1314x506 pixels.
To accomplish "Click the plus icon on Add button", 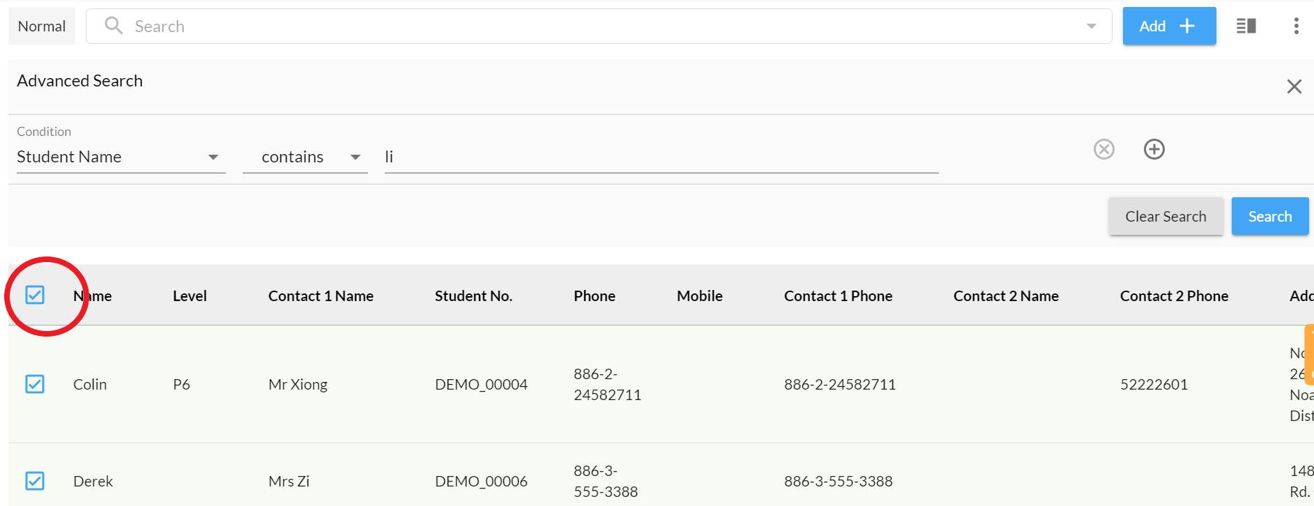I will (1187, 26).
